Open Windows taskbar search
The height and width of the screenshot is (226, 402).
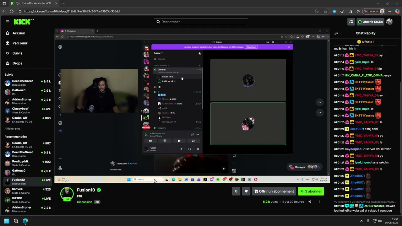pos(16,221)
